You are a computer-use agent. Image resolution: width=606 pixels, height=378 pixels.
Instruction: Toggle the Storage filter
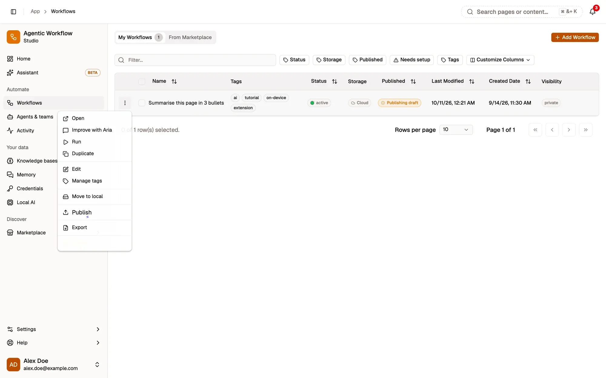(329, 60)
